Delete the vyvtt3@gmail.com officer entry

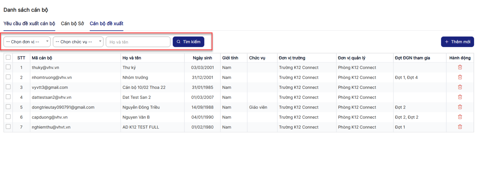(460, 87)
